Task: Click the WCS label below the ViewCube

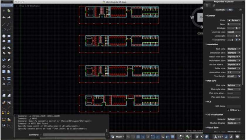Action: pyautogui.click(x=200, y=34)
